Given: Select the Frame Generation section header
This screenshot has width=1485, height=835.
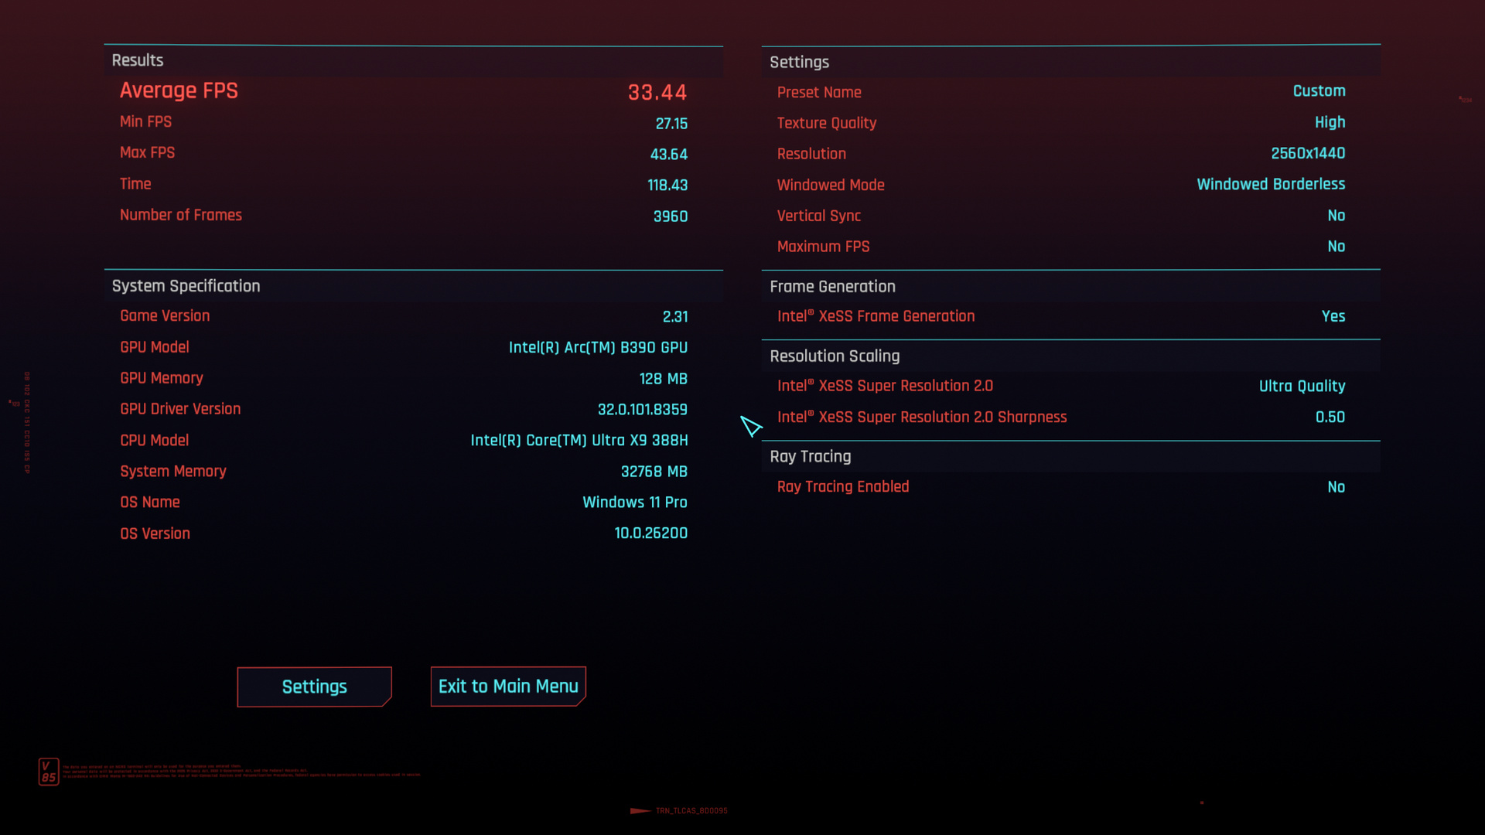Looking at the screenshot, I should pyautogui.click(x=833, y=286).
